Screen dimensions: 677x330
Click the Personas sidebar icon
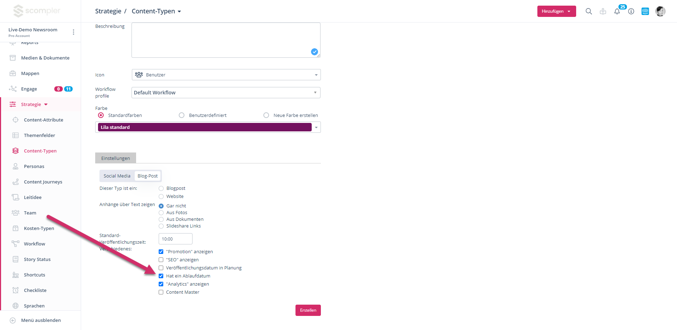point(16,166)
